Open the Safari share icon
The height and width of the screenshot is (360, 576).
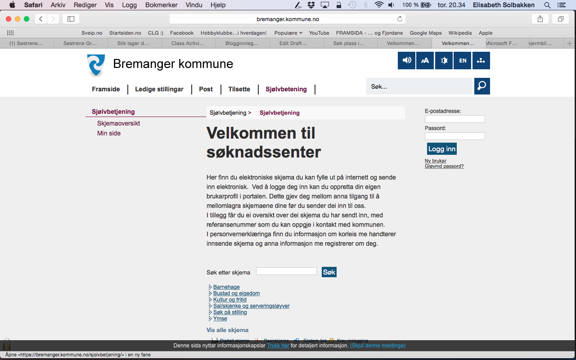click(540, 19)
